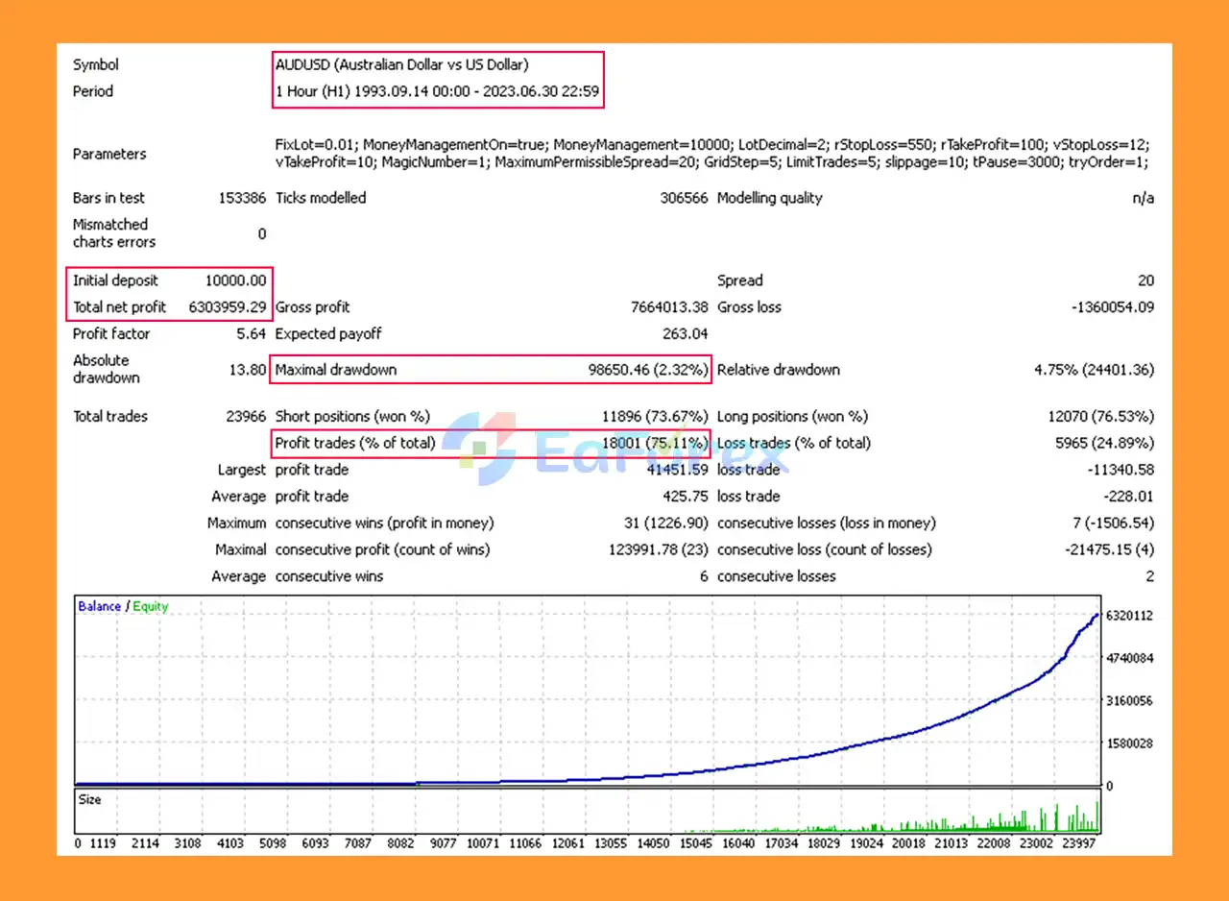The height and width of the screenshot is (901, 1229).
Task: Click the Modelling quality n/a value
Action: click(x=1143, y=198)
